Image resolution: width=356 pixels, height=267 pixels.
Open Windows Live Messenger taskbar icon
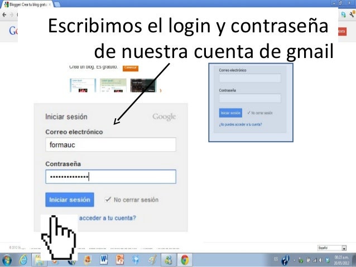169,260
